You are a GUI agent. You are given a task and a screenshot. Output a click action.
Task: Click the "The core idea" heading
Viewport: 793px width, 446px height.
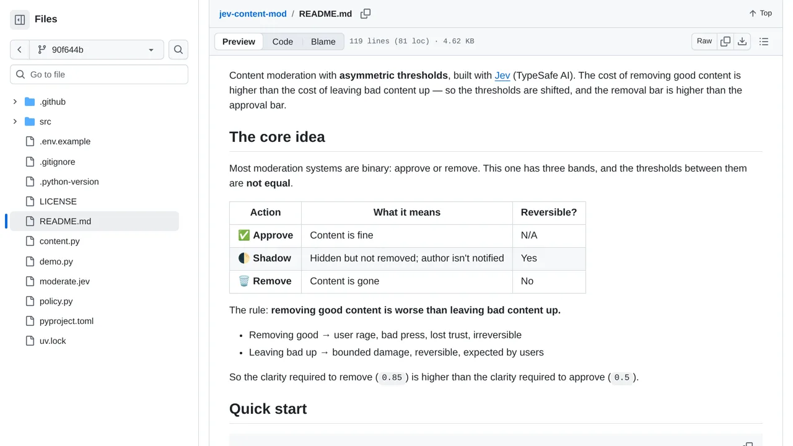[x=277, y=137]
